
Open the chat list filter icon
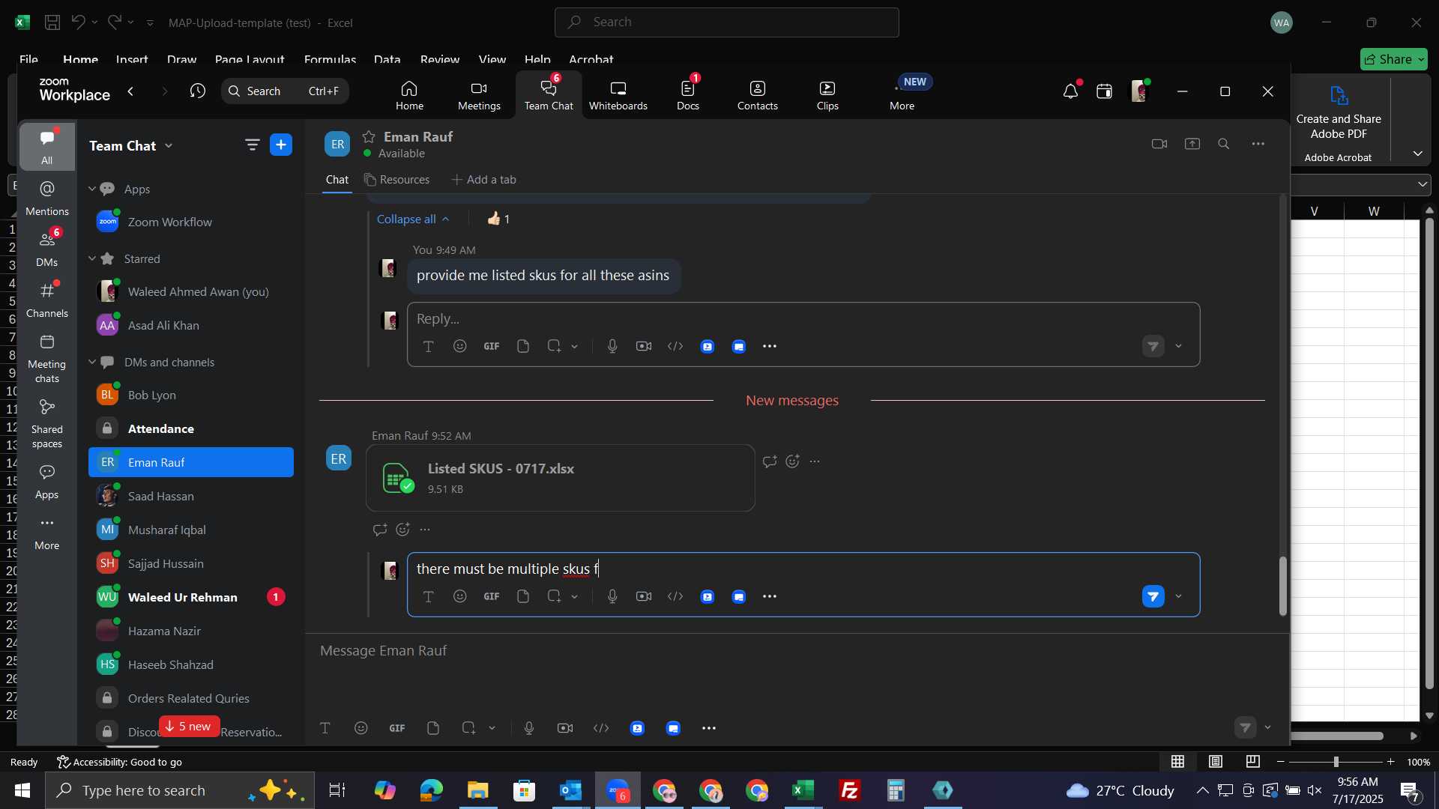pos(253,145)
